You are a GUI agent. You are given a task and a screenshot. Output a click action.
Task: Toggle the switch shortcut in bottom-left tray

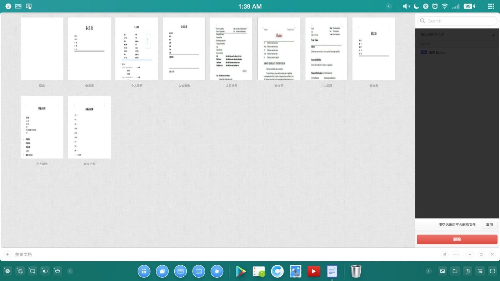(45, 271)
